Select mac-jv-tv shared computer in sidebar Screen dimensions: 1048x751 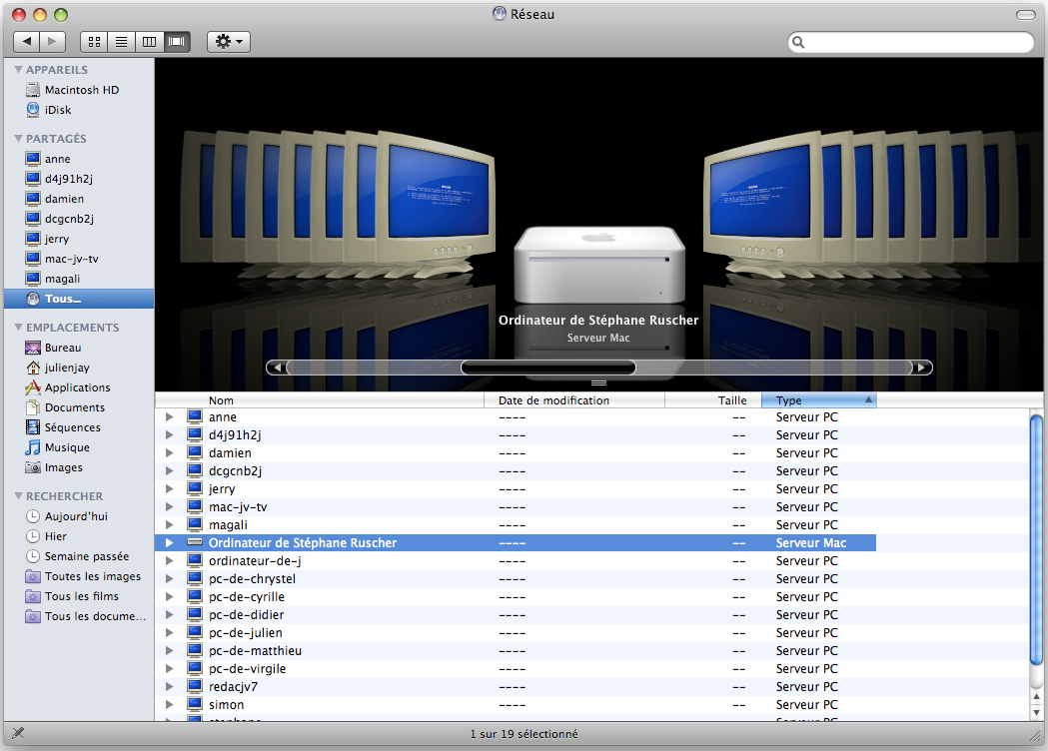[x=79, y=259]
